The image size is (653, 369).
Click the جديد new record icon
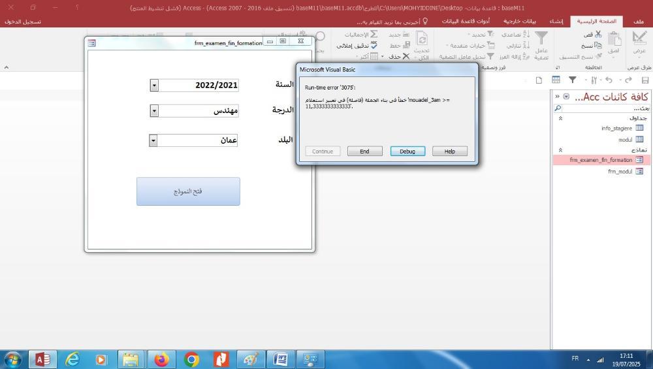406,34
